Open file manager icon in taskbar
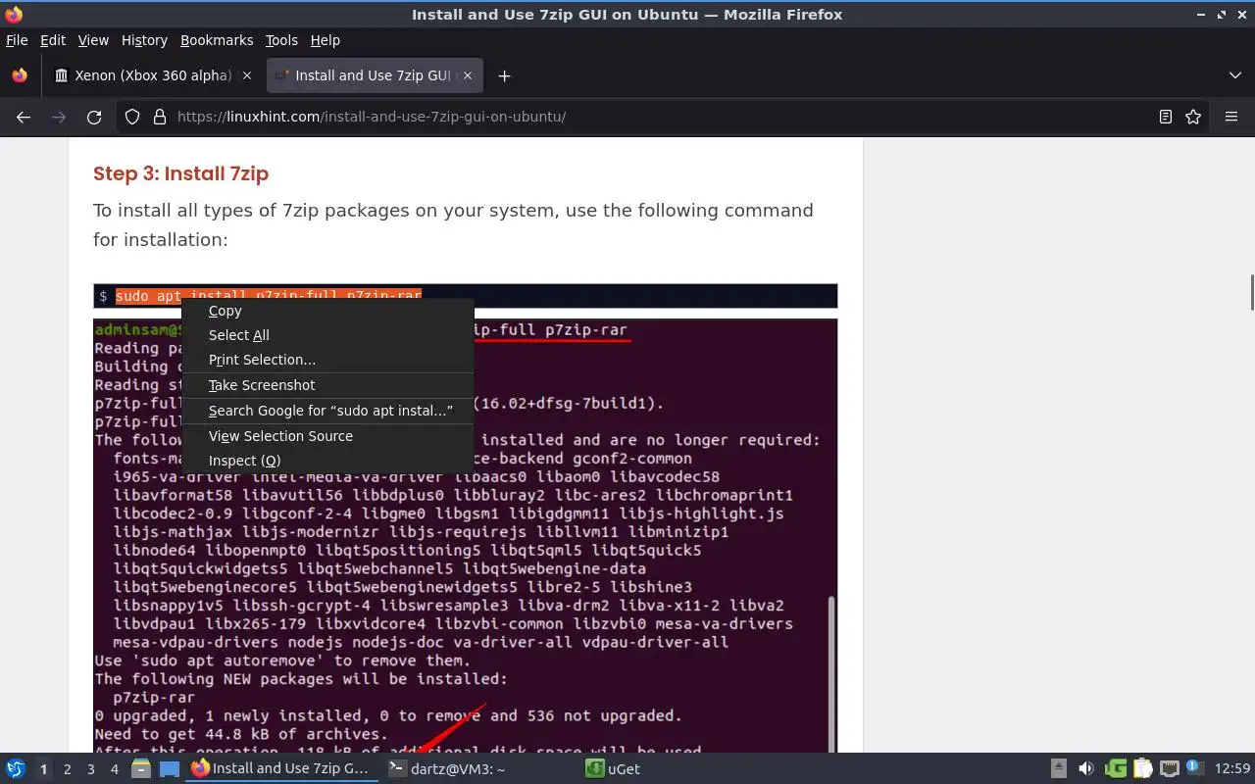Image resolution: width=1255 pixels, height=784 pixels. (x=141, y=769)
